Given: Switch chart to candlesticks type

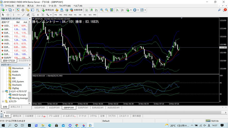Looking at the screenshot, I should click(x=91, y=10).
